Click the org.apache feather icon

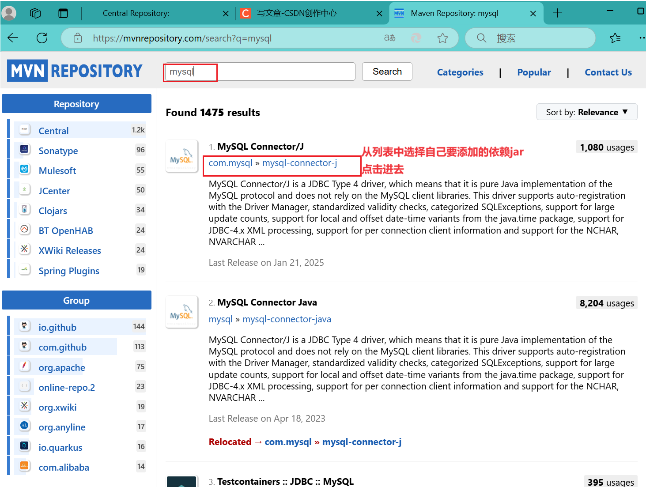tap(25, 366)
